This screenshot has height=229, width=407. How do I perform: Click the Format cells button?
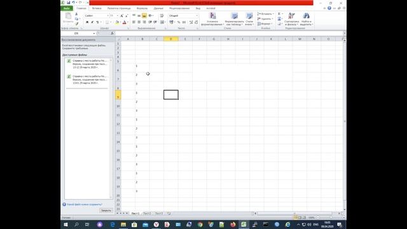[x=265, y=24]
